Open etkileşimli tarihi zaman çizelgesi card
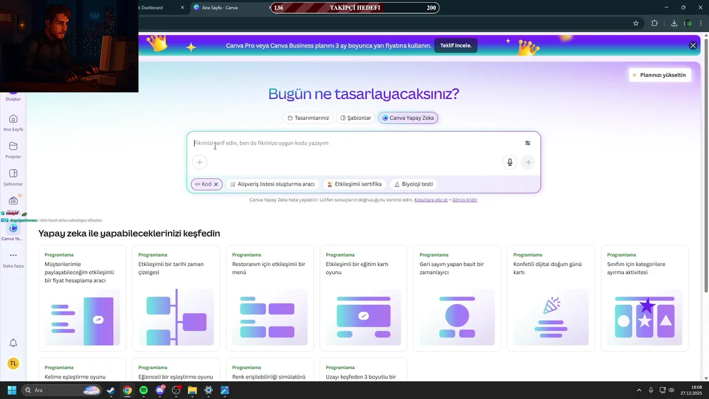 (x=176, y=299)
